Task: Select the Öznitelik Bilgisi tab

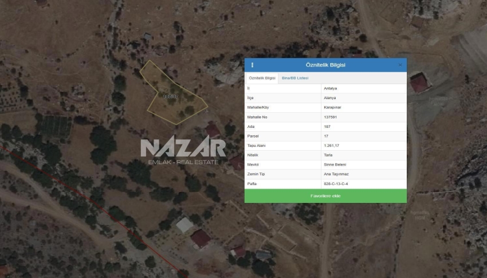Action: 262,78
